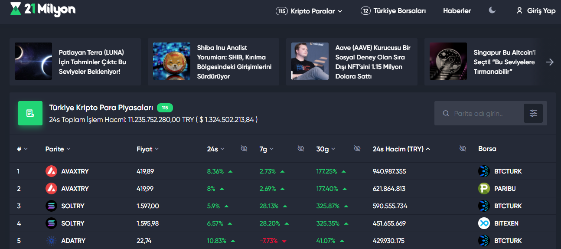Expand the Kripto Paralar dropdown
The height and width of the screenshot is (249, 561).
click(309, 11)
